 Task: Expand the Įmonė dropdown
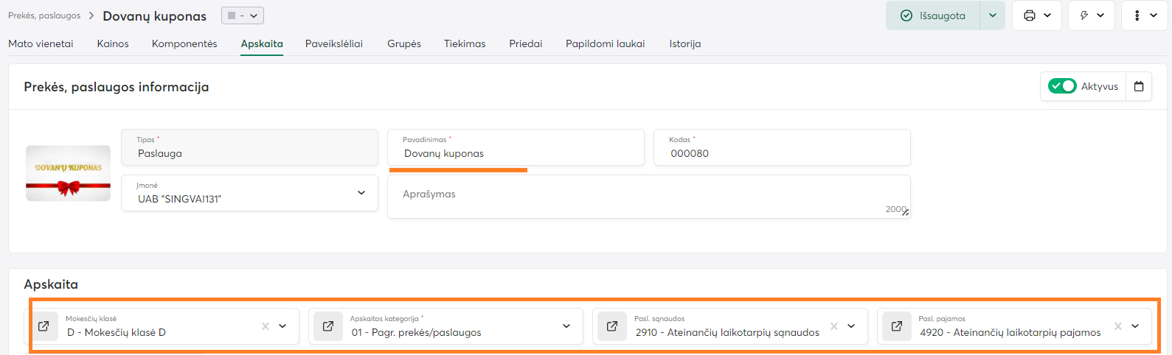pos(361,193)
